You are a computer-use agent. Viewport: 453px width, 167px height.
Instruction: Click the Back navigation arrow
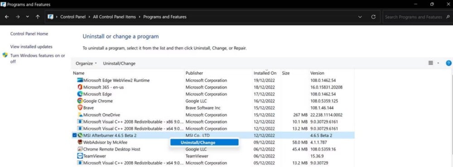pos(7,17)
